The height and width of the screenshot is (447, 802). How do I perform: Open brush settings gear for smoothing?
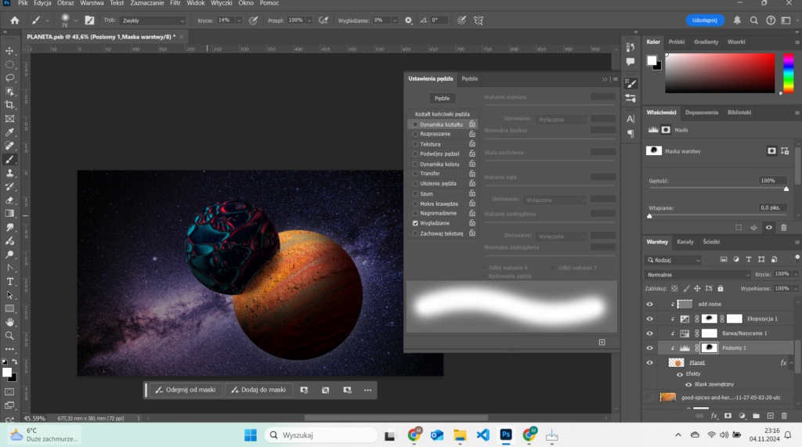click(408, 20)
